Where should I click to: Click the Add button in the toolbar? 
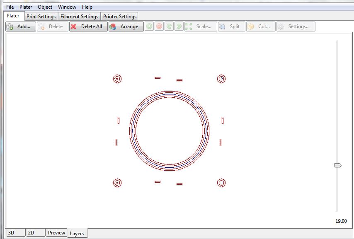tap(21, 27)
